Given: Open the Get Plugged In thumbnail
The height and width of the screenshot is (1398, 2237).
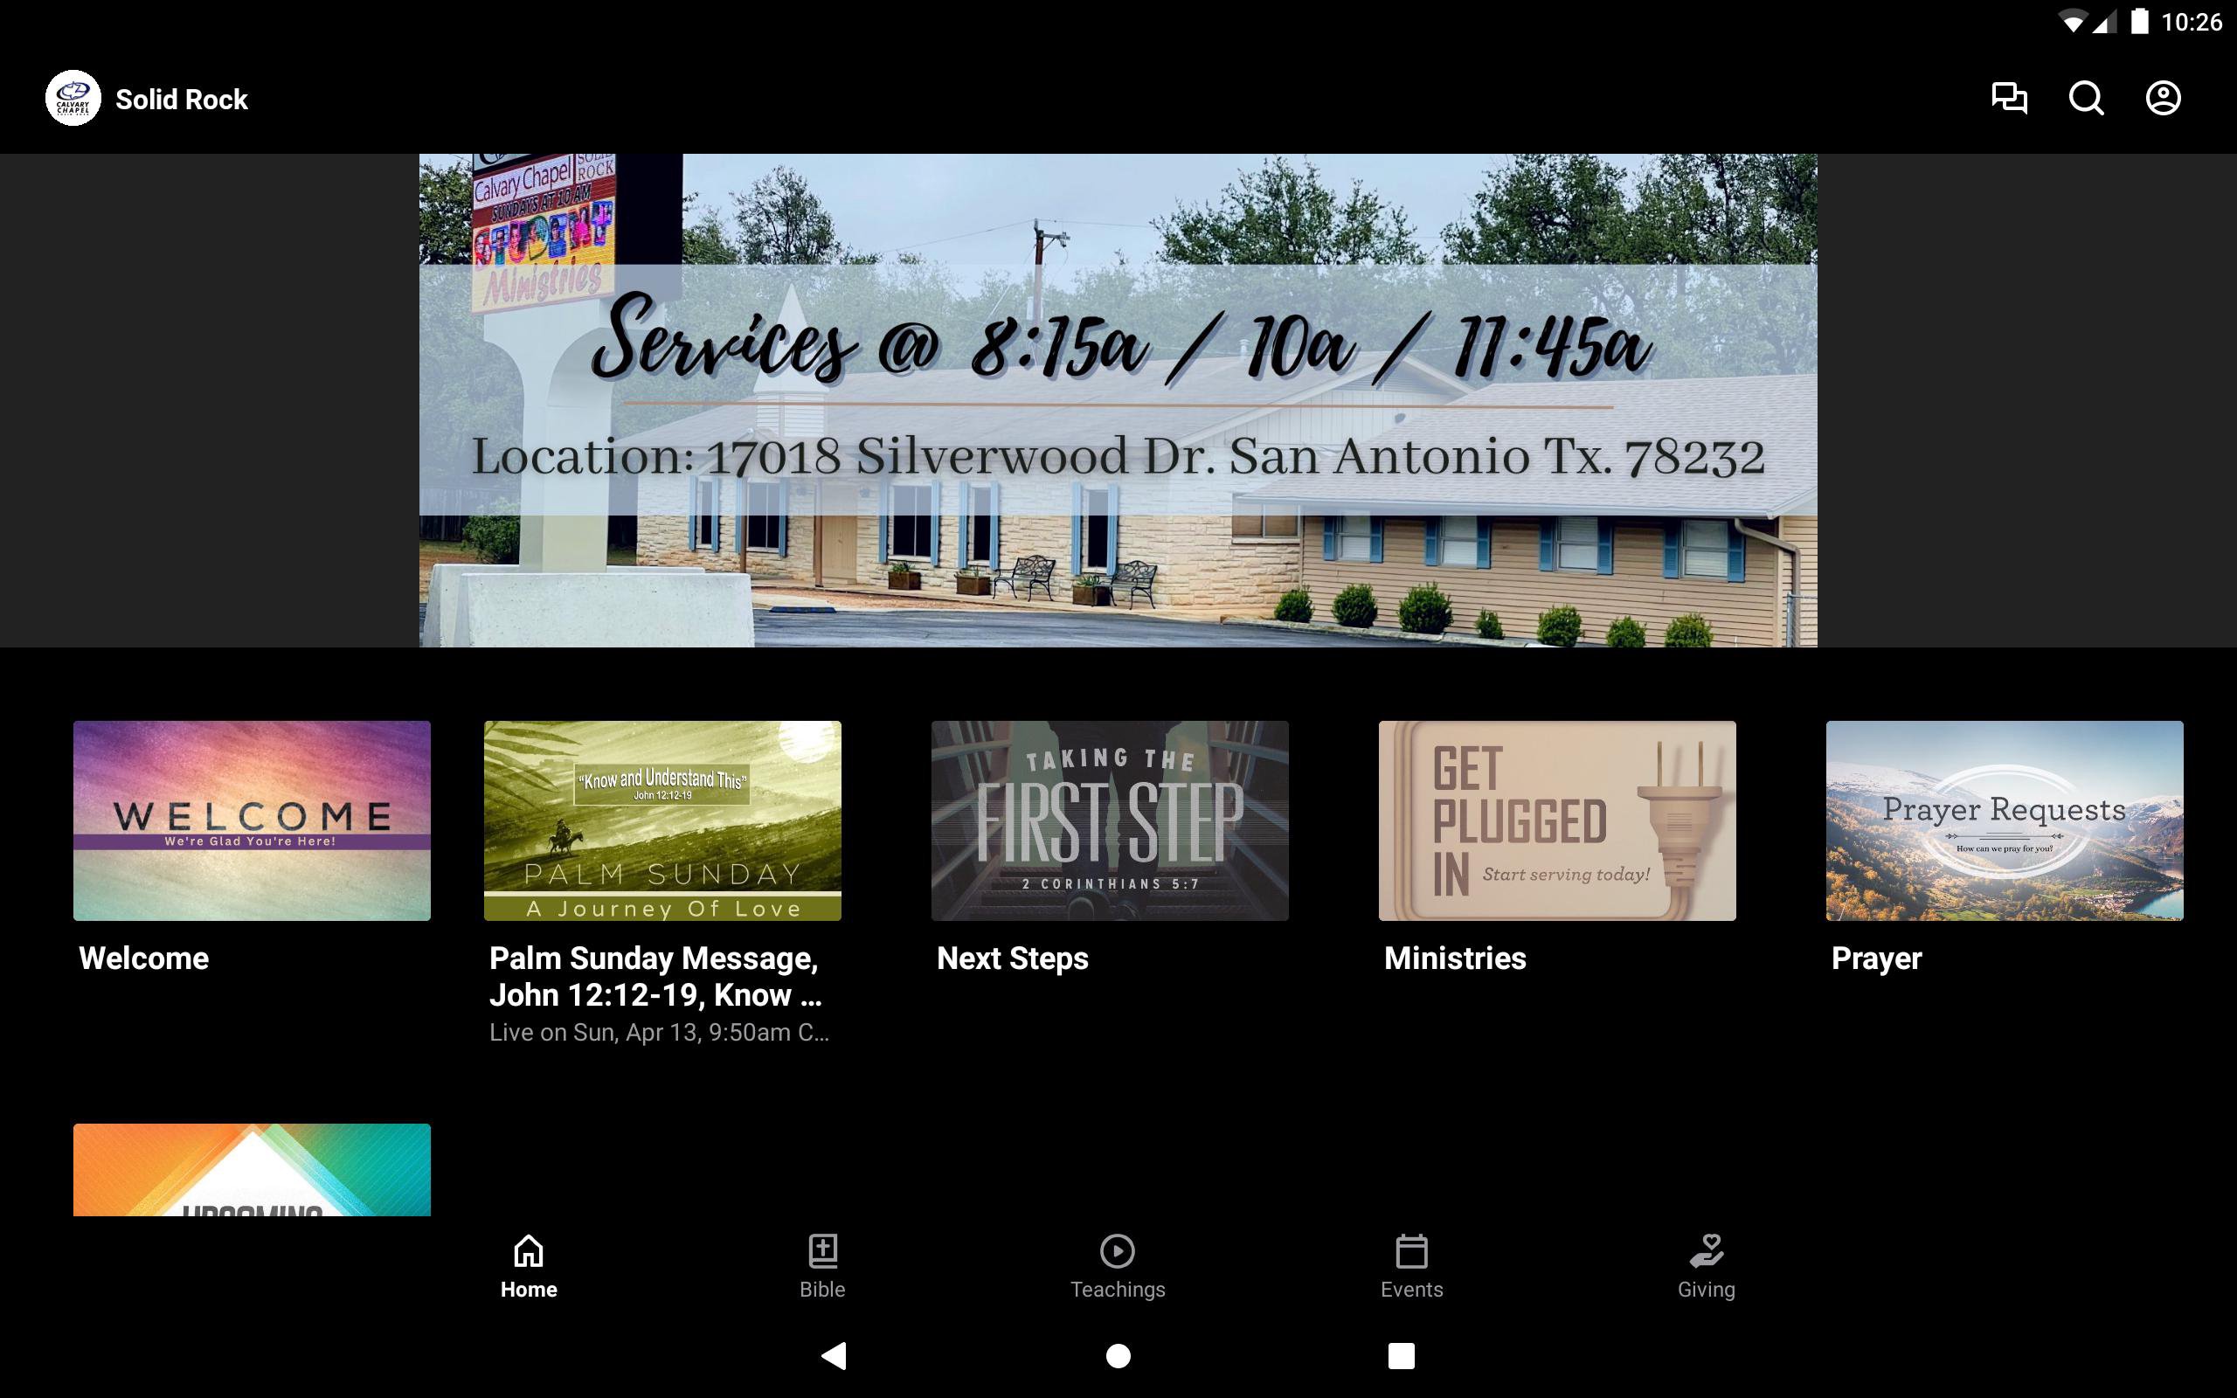Looking at the screenshot, I should click(1556, 820).
